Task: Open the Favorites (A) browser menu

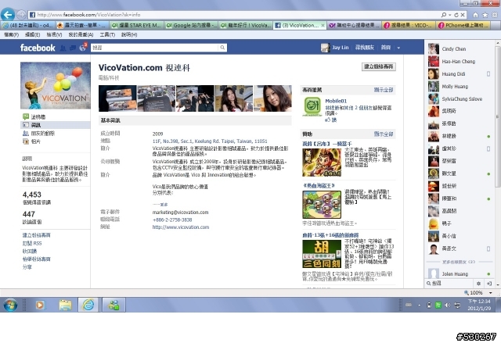Action: click(x=81, y=34)
